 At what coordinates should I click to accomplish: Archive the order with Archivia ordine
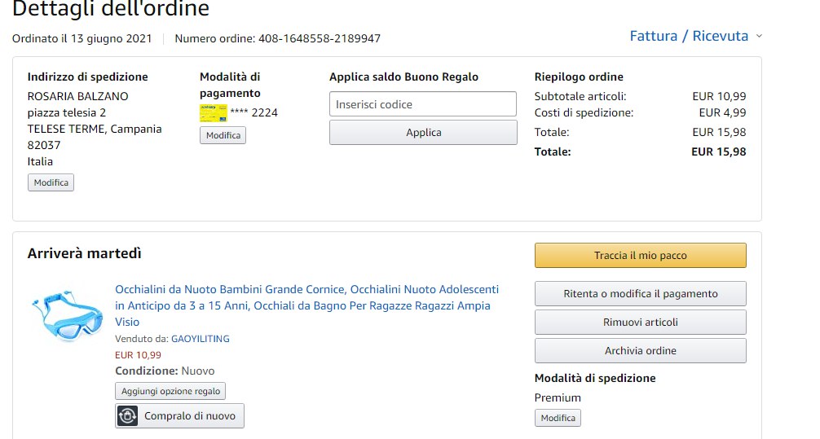coord(640,351)
